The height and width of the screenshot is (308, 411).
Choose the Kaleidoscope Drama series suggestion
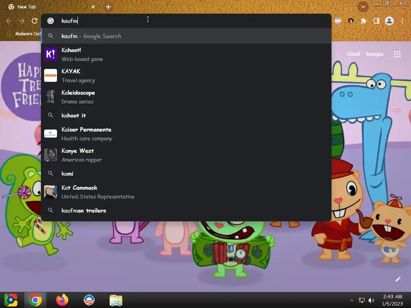coord(186,97)
